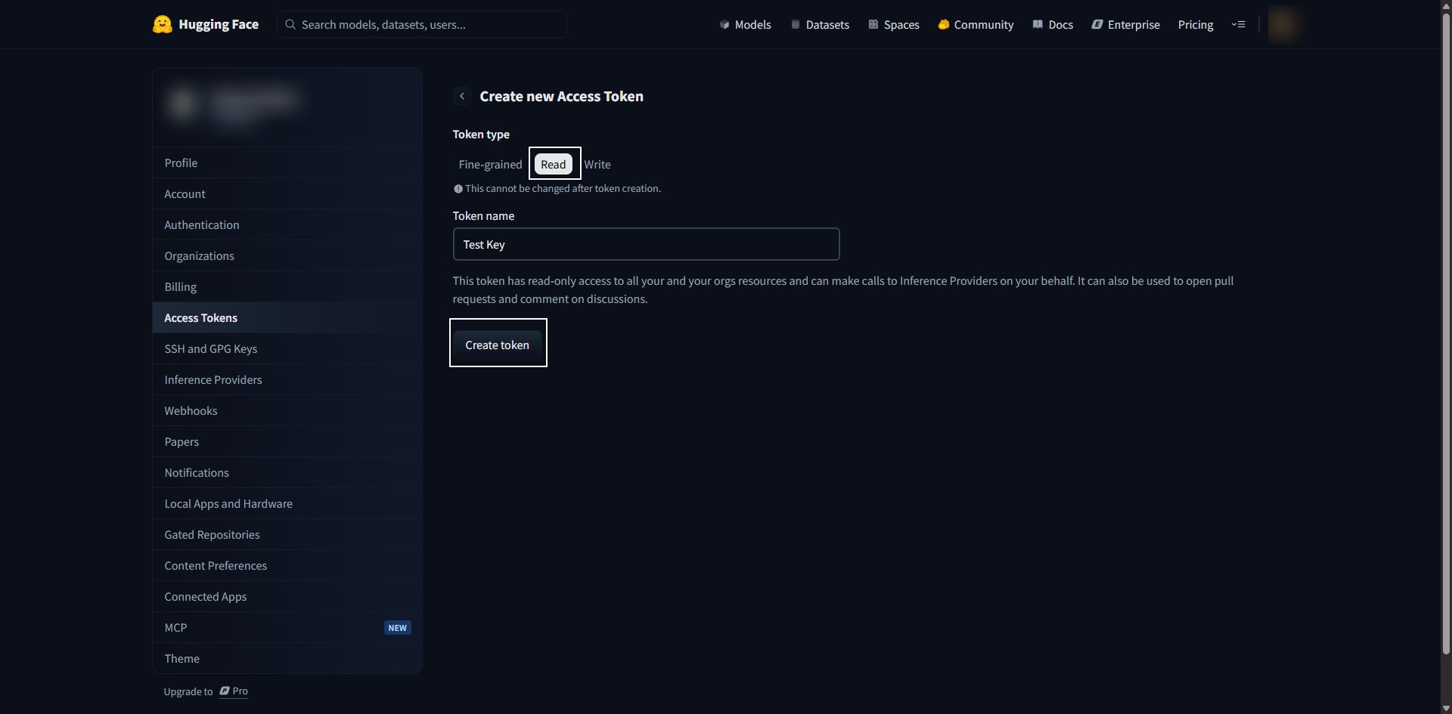1452x714 pixels.
Task: Open Profile settings
Action: (x=287, y=162)
